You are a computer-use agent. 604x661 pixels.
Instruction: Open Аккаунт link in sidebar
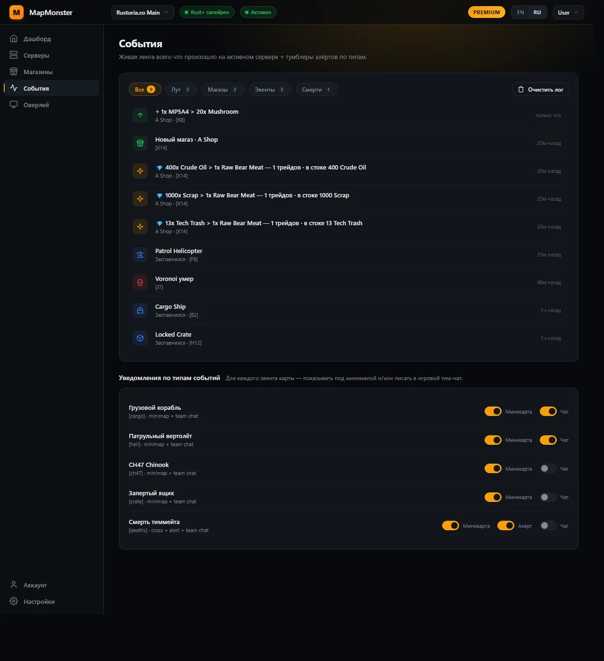[52, 585]
